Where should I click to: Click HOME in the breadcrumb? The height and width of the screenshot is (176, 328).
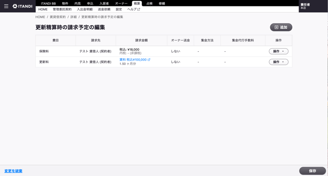pos(40,17)
